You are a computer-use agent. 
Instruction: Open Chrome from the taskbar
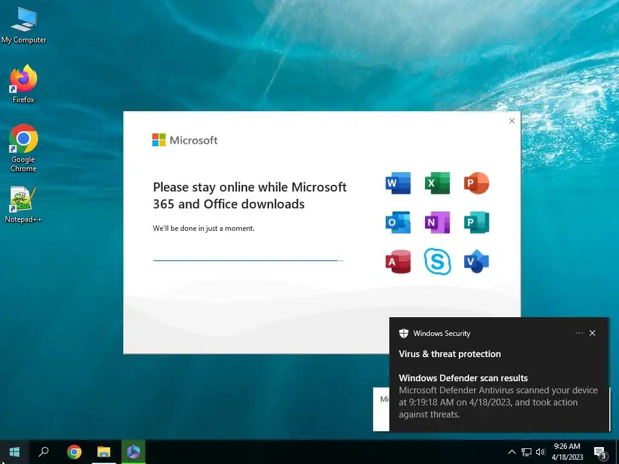pos(74,452)
